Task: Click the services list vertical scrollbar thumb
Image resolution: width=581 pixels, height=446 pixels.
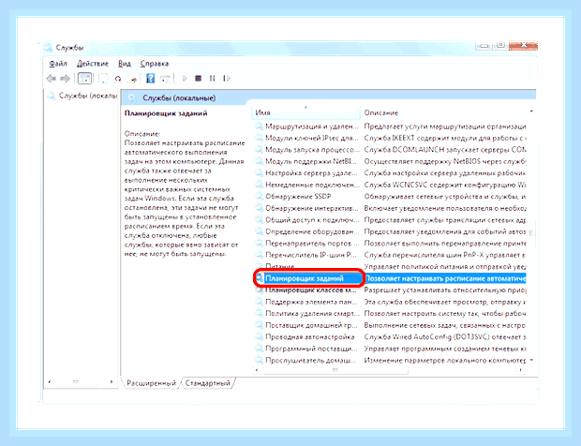Action: click(531, 233)
